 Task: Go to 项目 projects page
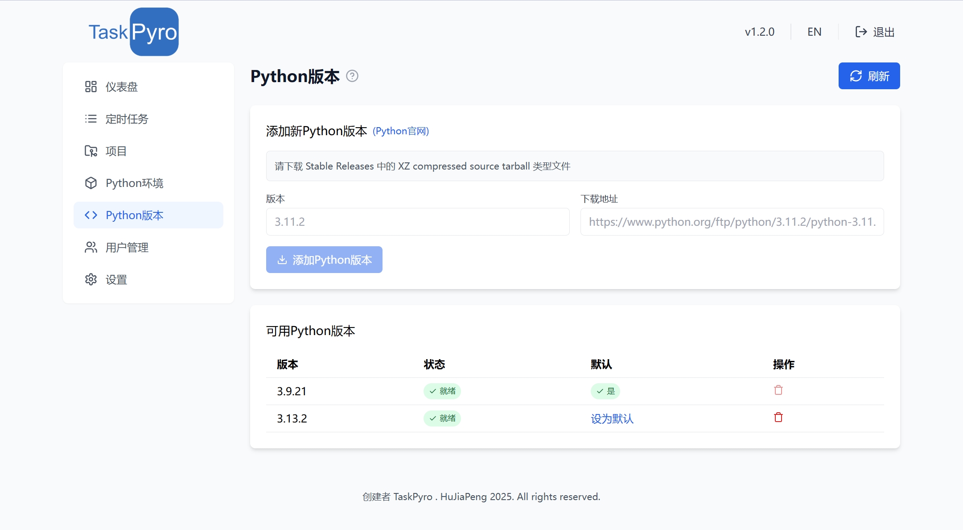tap(116, 151)
